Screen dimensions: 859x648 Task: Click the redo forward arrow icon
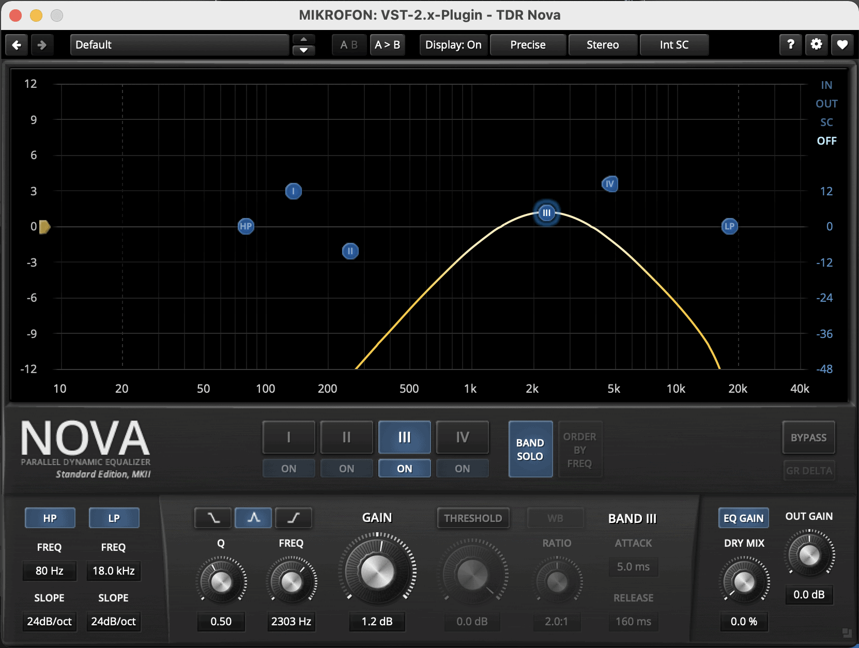point(42,45)
